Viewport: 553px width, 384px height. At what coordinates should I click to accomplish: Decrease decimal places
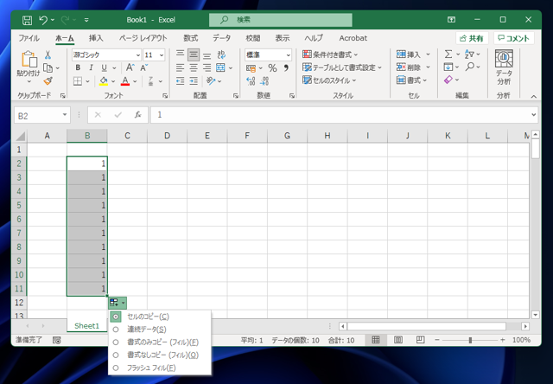tap(264, 81)
